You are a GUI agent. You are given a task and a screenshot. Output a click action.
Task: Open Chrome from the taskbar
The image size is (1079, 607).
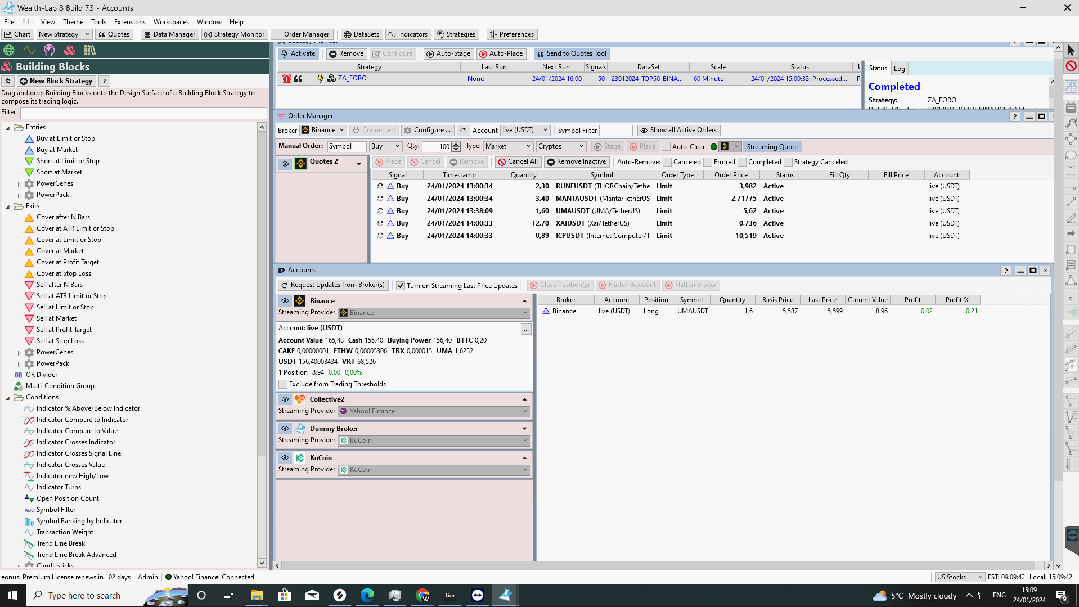422,595
